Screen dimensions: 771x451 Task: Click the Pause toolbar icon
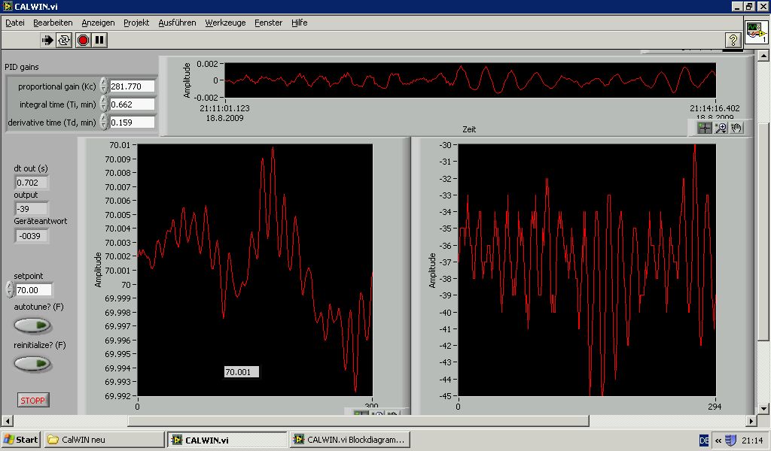click(99, 40)
